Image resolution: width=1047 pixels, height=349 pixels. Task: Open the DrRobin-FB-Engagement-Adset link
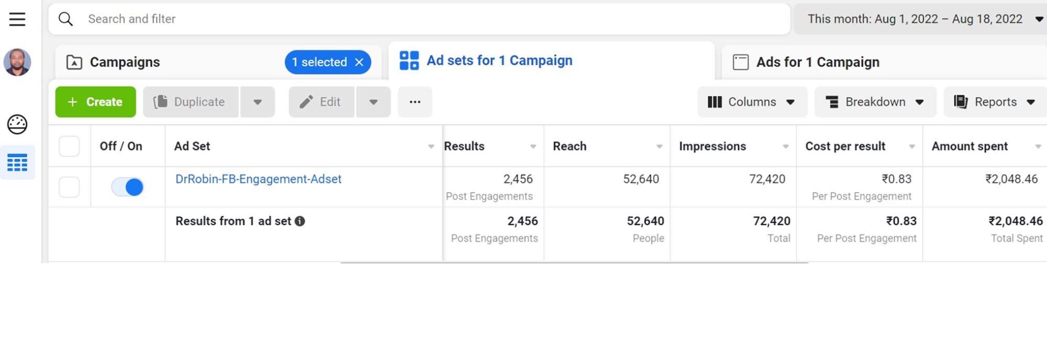[x=258, y=179]
